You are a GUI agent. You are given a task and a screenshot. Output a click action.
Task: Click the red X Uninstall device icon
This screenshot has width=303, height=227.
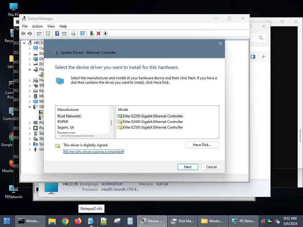(x=99, y=33)
